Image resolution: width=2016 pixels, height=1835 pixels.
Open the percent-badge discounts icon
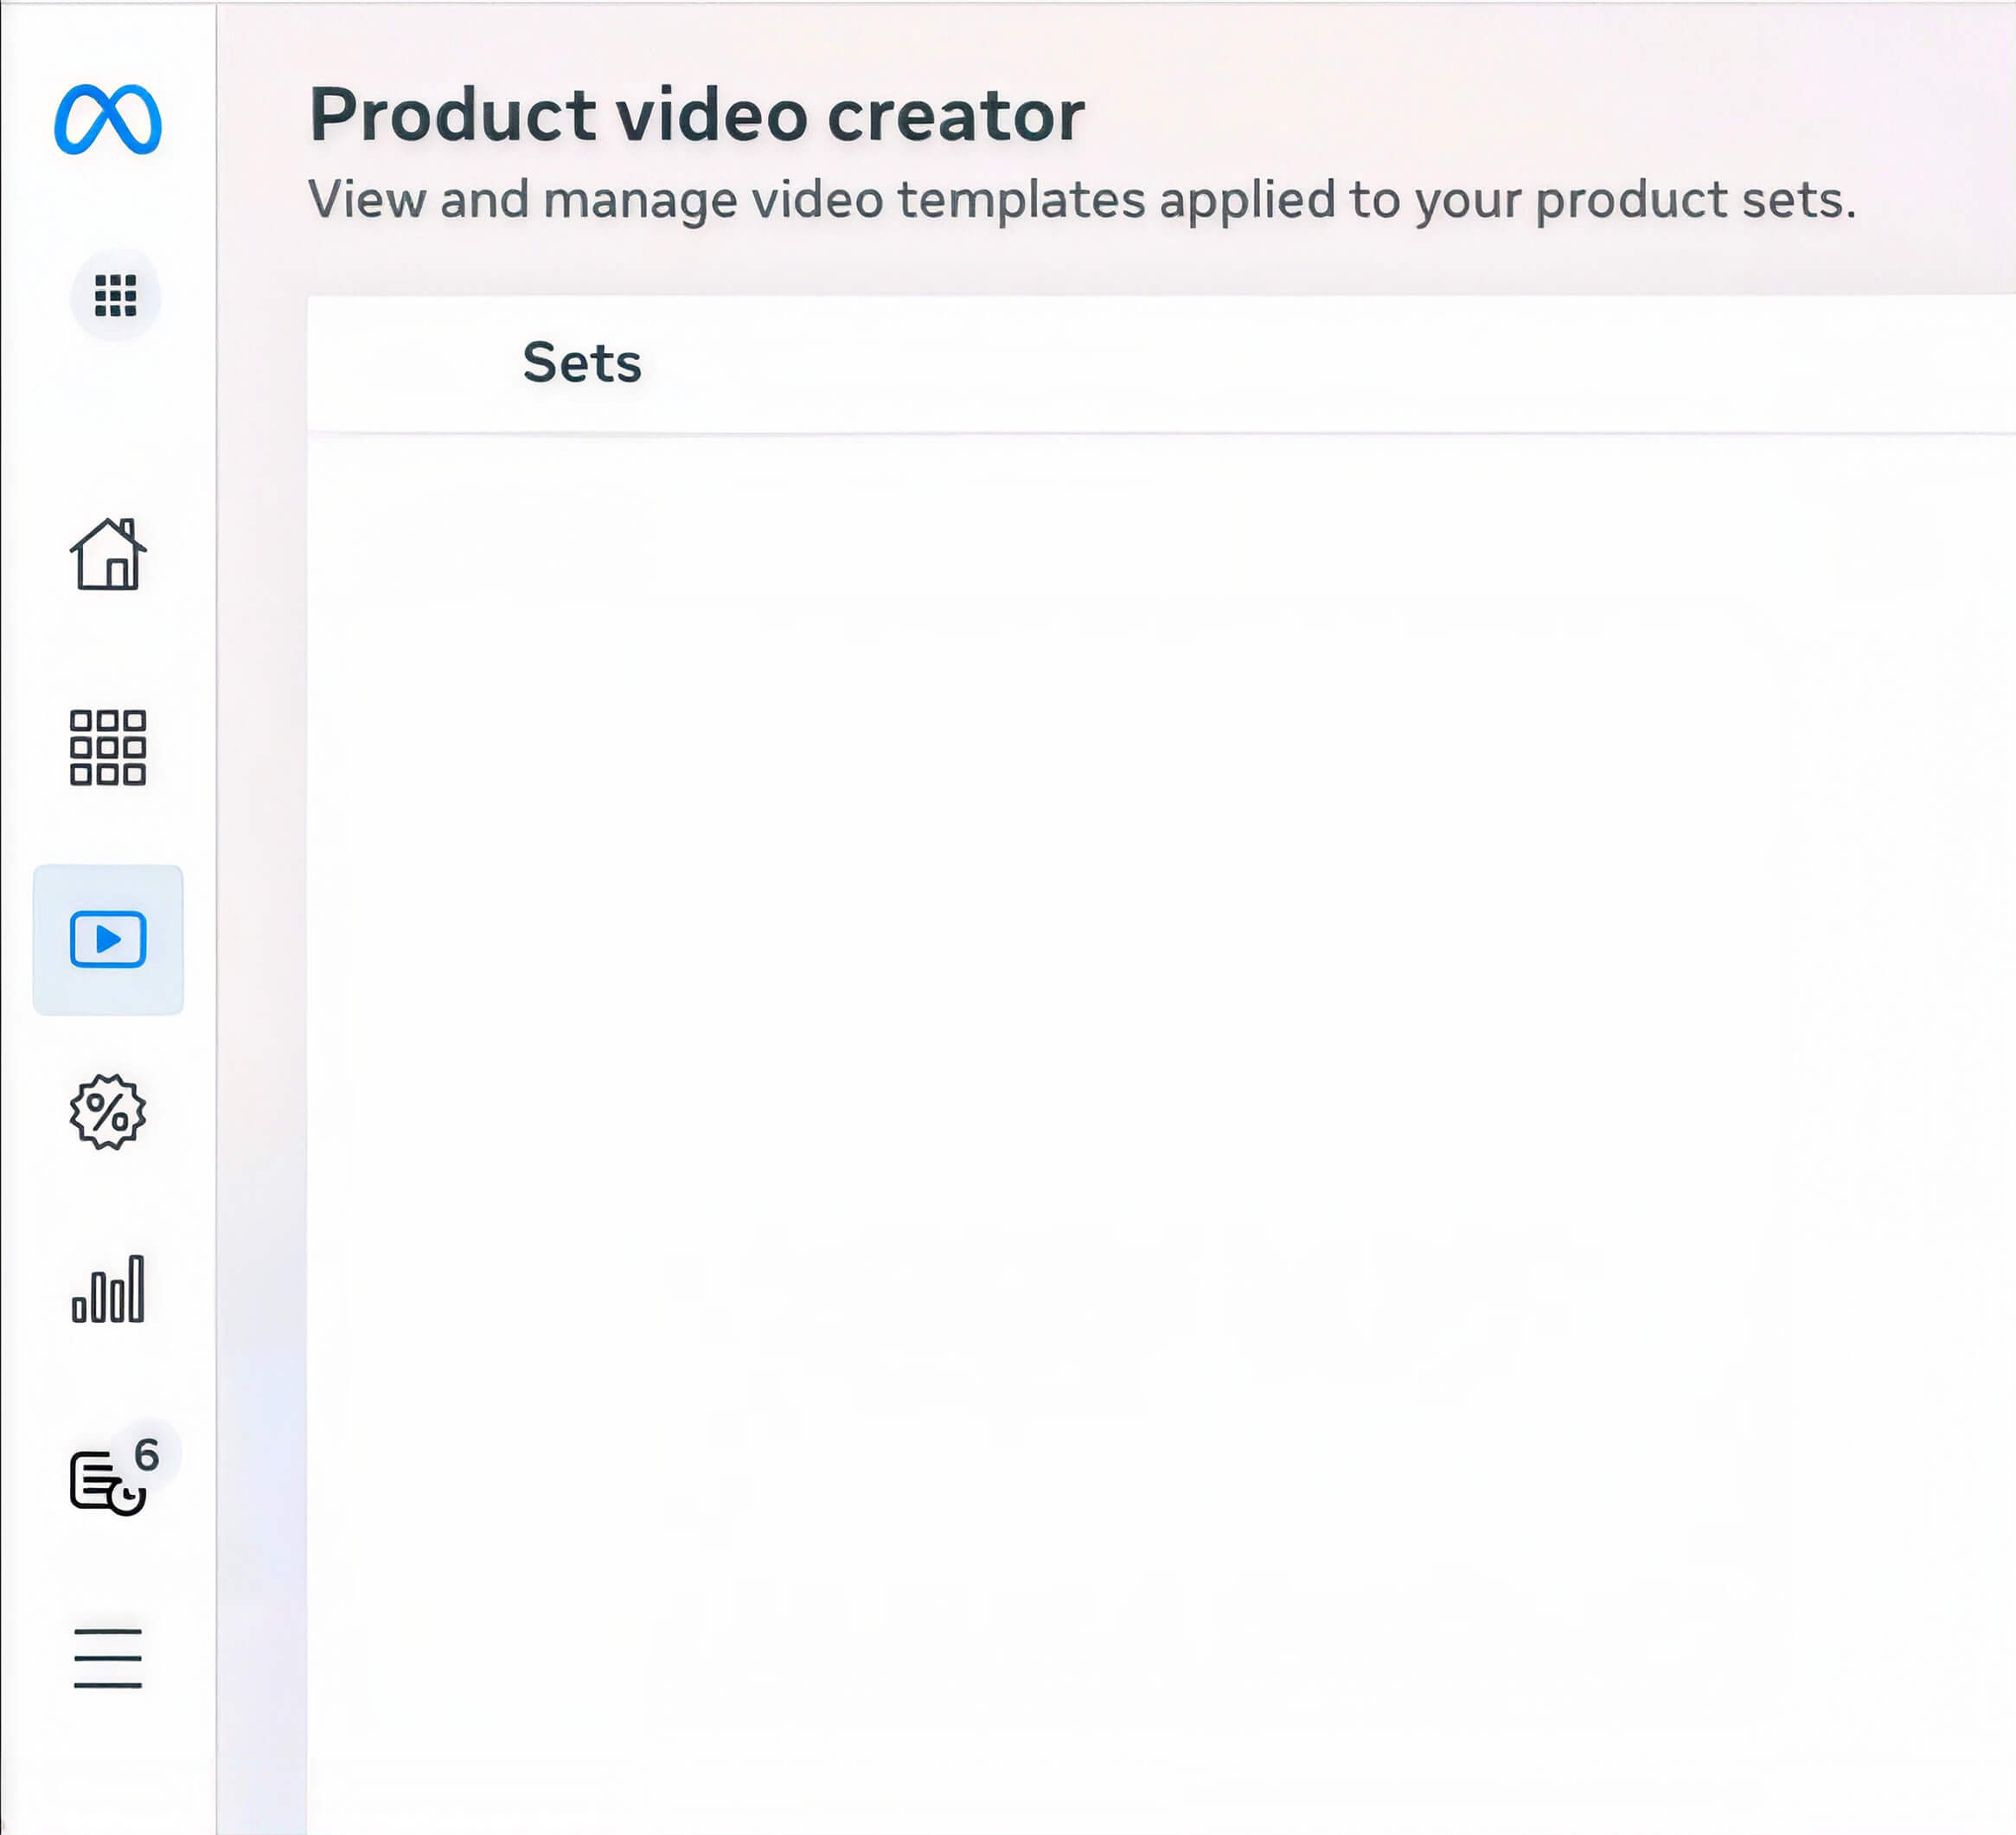(x=108, y=1112)
